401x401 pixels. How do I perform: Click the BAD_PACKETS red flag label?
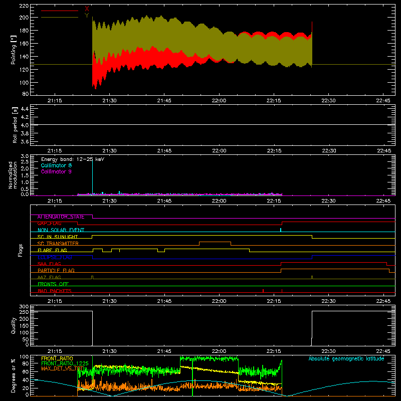[x=55, y=291]
